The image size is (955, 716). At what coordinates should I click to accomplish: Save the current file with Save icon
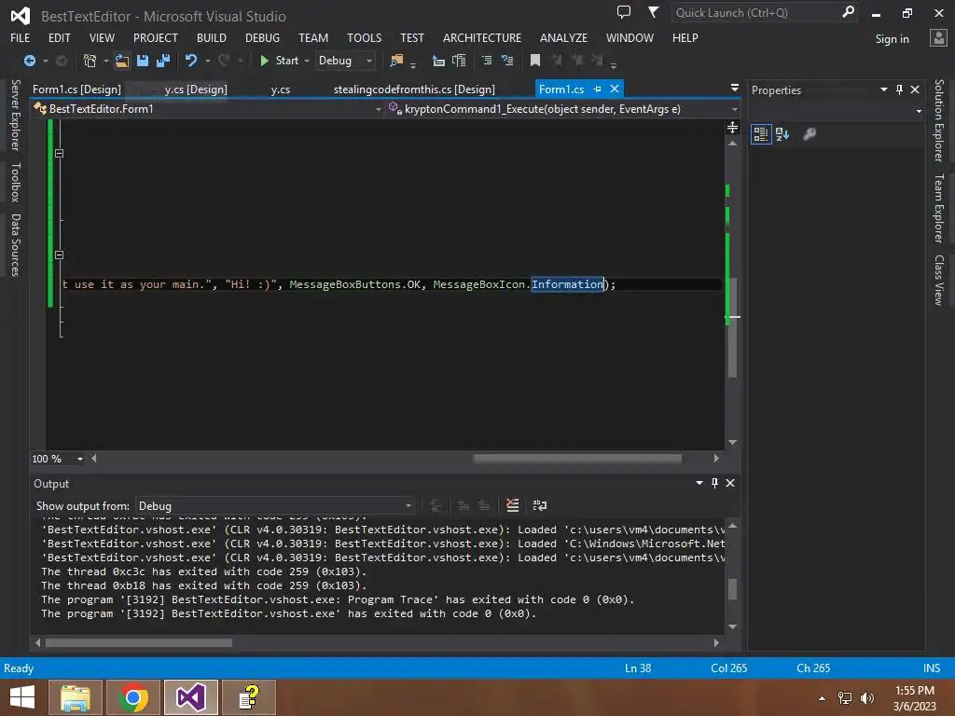[x=143, y=61]
